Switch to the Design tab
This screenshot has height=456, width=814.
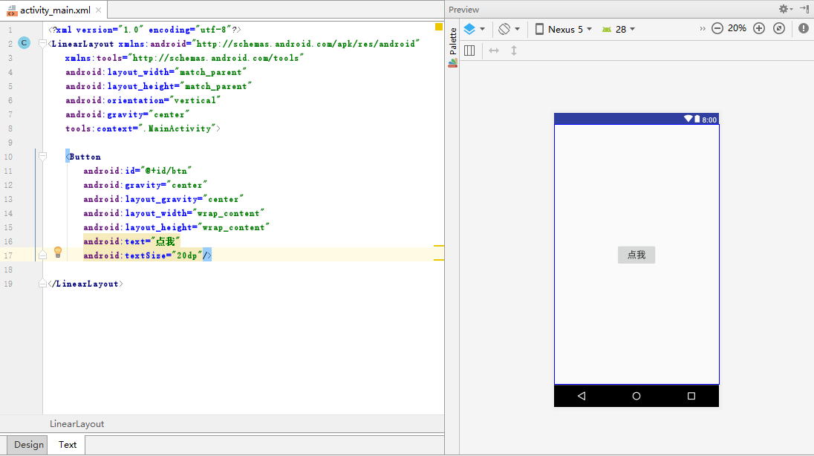point(29,445)
